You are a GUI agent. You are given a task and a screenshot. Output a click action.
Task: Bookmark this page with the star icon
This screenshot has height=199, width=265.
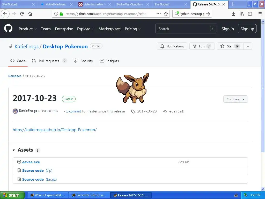point(166,14)
